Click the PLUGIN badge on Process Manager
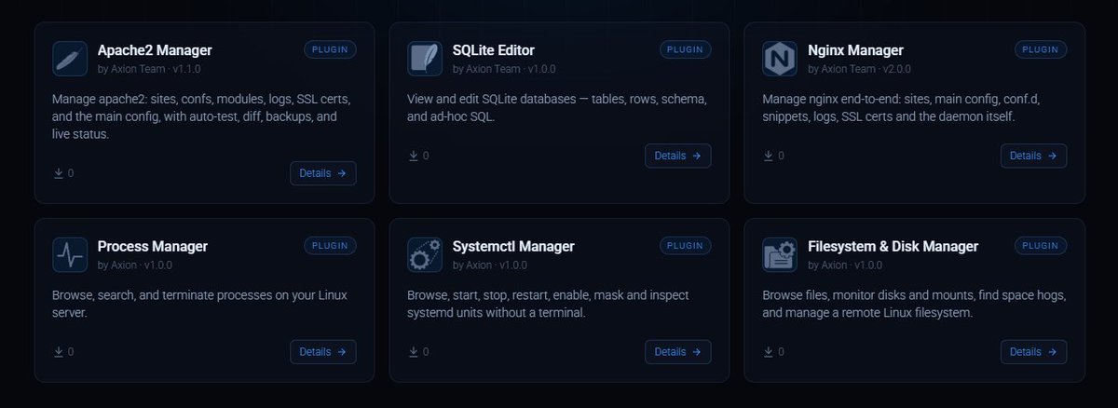The width and height of the screenshot is (1118, 408). 330,246
